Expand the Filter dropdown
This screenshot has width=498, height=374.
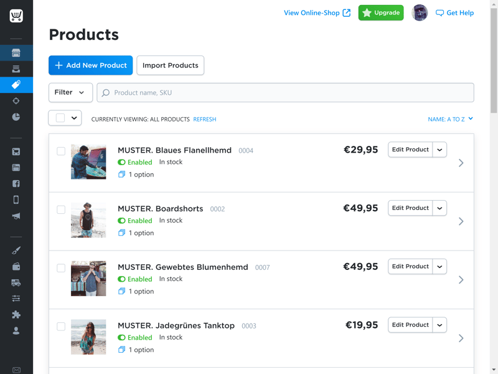[70, 92]
